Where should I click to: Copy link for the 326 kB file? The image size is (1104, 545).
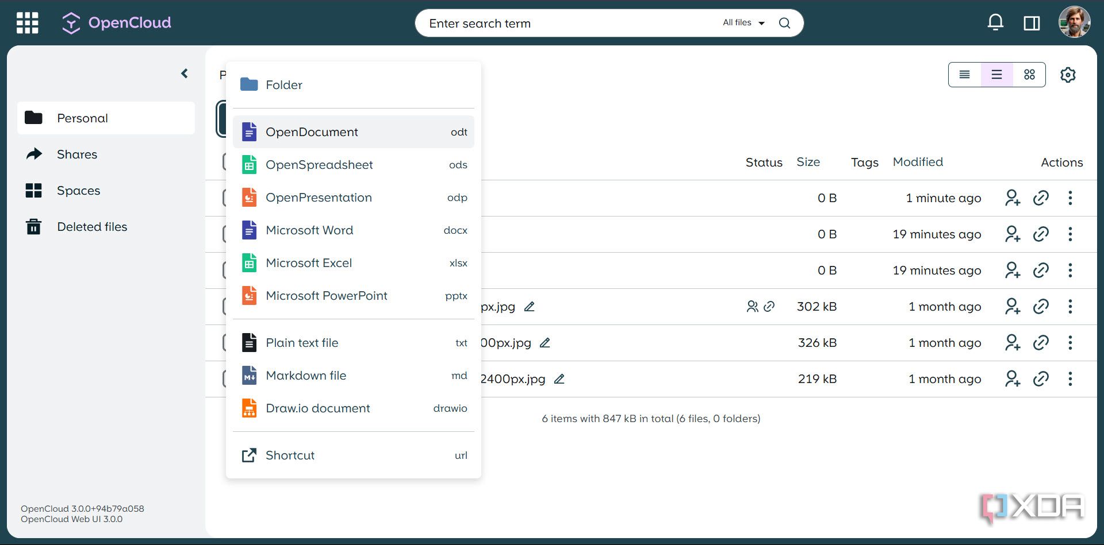point(1041,343)
